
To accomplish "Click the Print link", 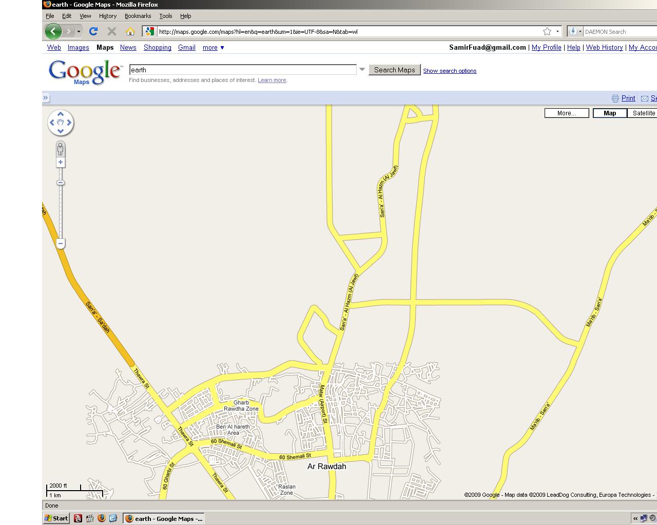I will click(x=628, y=98).
